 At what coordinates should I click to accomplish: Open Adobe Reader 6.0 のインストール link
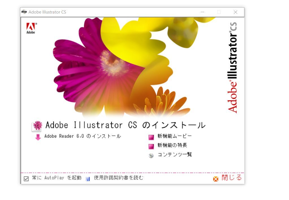coord(82,136)
